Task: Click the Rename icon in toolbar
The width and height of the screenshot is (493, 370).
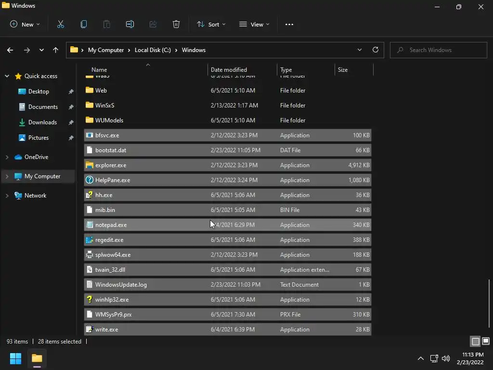Action: pyautogui.click(x=130, y=24)
